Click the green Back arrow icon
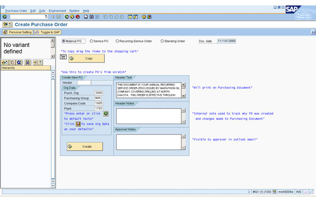This screenshot has height=202, width=316. 66,17
